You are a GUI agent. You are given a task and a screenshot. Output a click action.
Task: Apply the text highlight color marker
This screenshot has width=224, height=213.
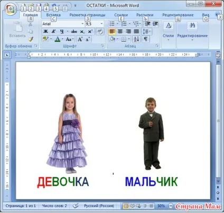[45, 39]
